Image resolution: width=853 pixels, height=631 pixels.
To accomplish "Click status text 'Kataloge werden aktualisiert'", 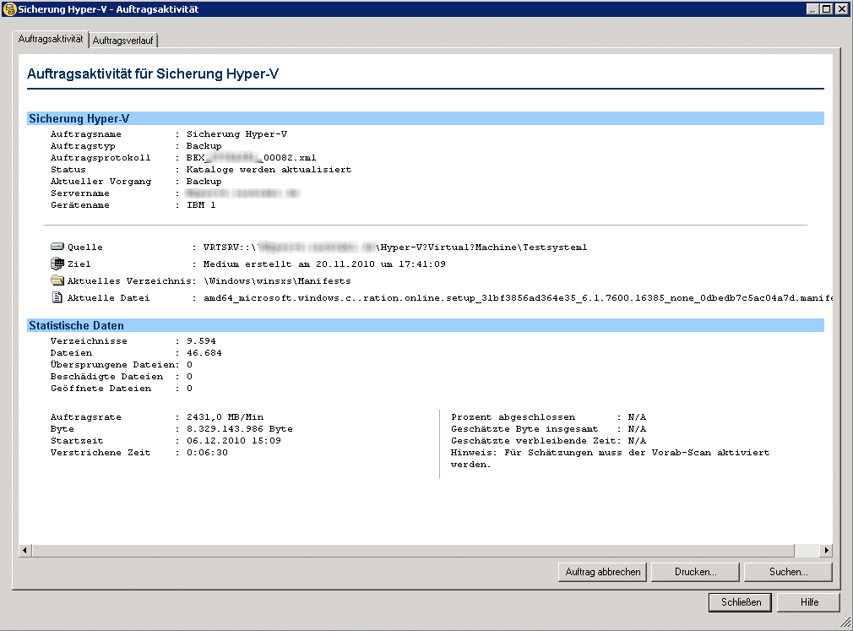I will tap(269, 170).
